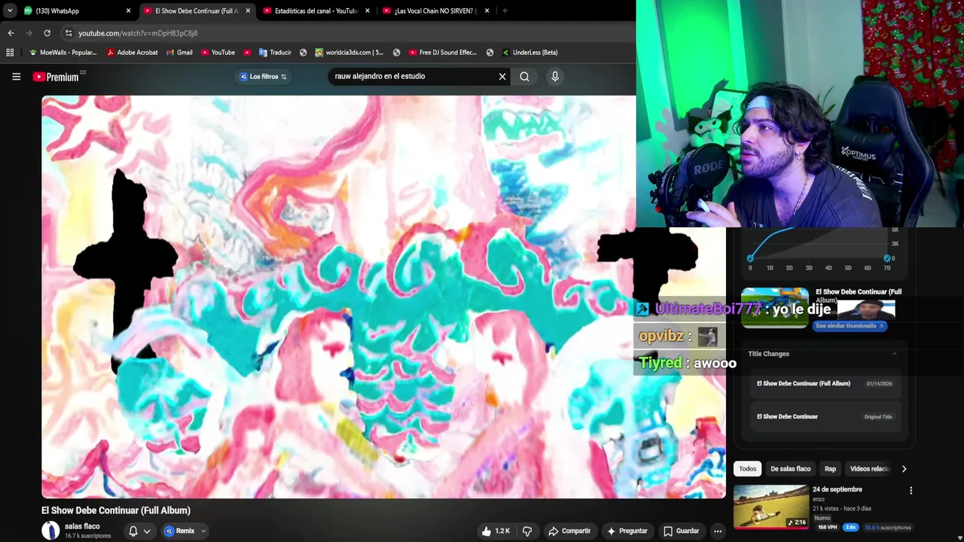Select the Todos filter chip

747,469
